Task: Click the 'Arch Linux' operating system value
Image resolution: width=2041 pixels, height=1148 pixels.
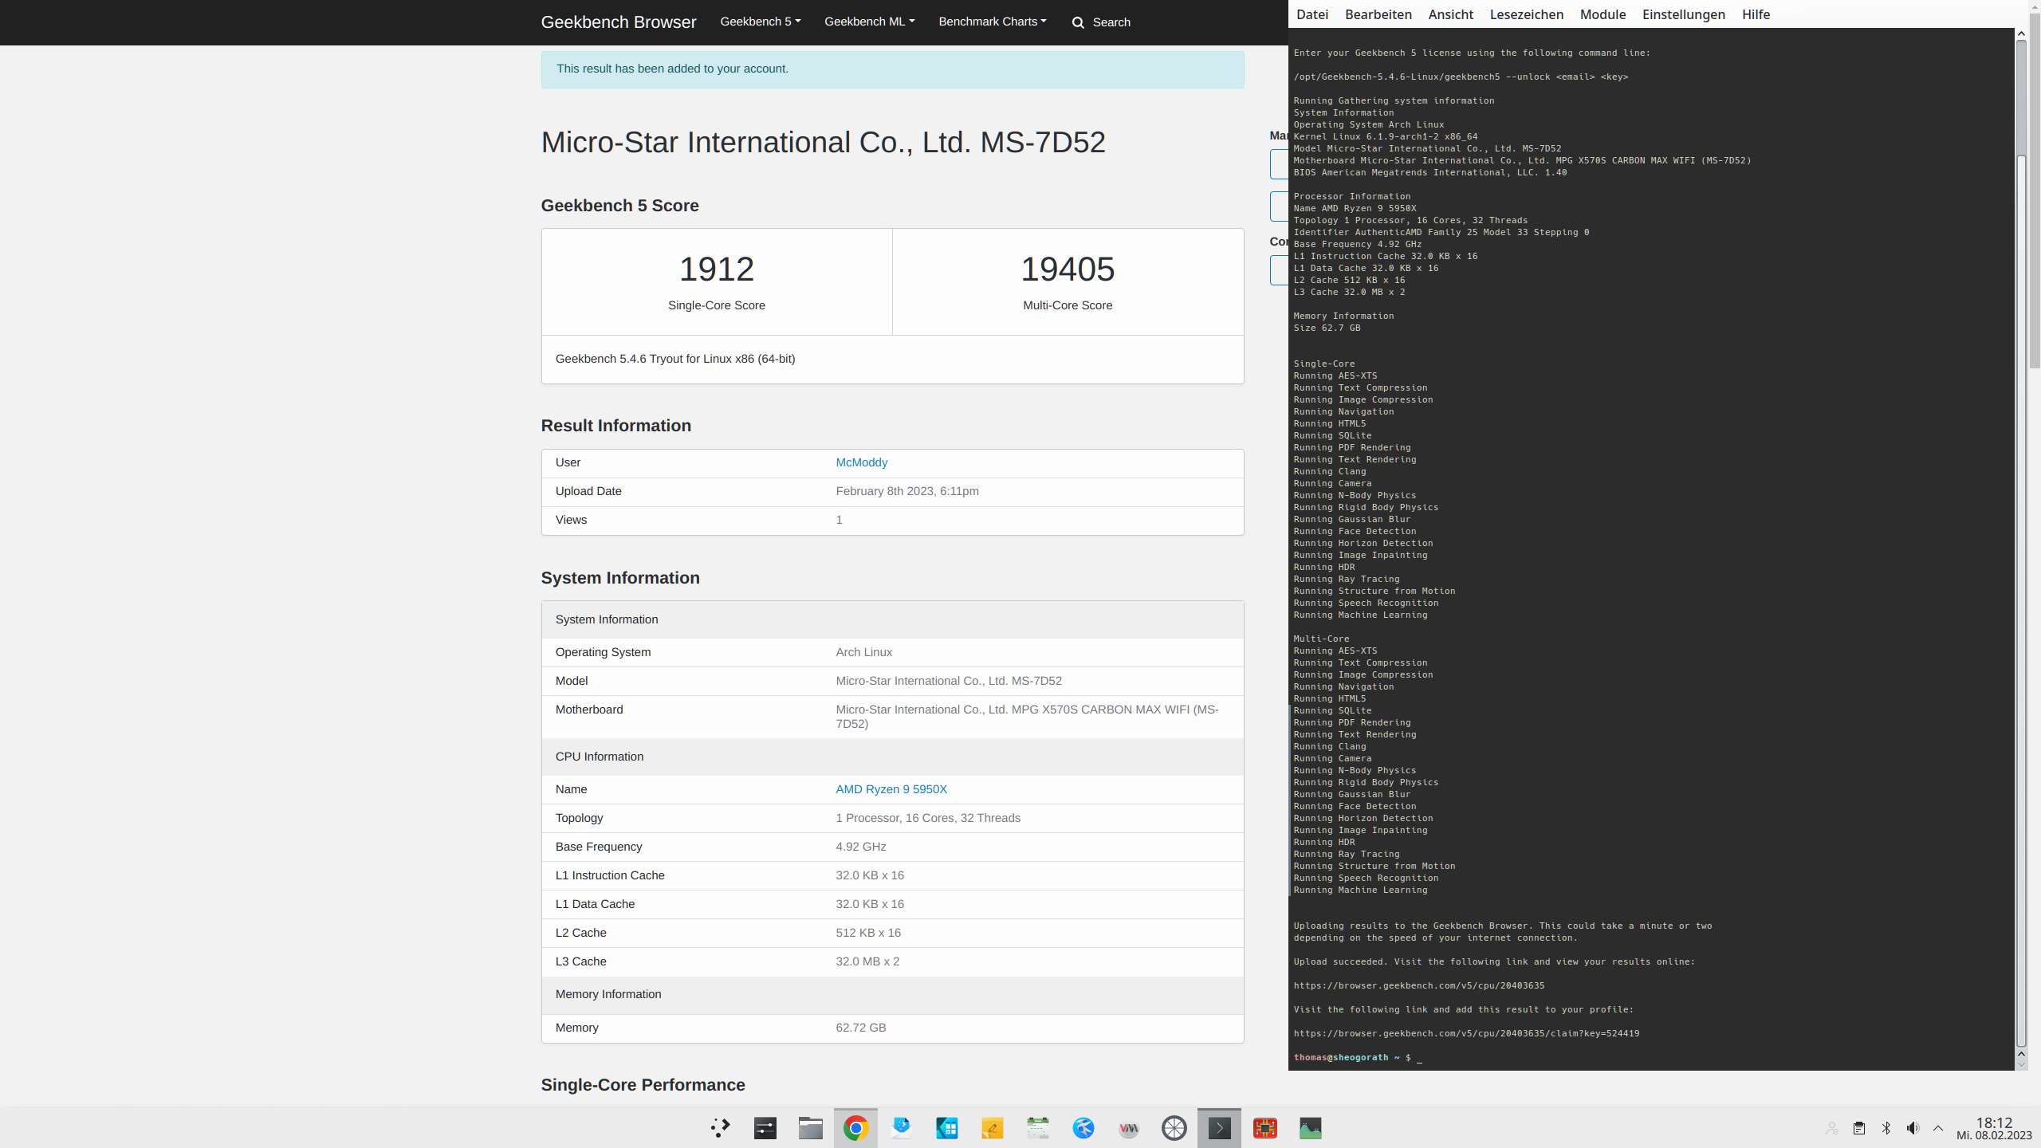Action: (864, 652)
